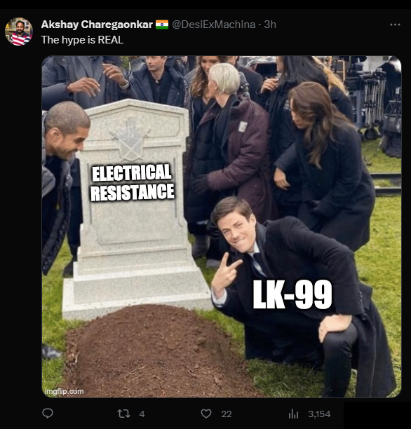Like the tweet with the heart icon
This screenshot has height=429, width=411.
[x=206, y=414]
